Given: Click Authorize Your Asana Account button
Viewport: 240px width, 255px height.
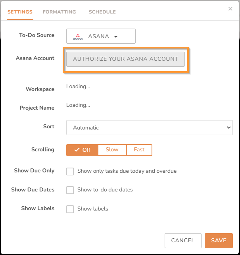Looking at the screenshot, I should 125,59.
